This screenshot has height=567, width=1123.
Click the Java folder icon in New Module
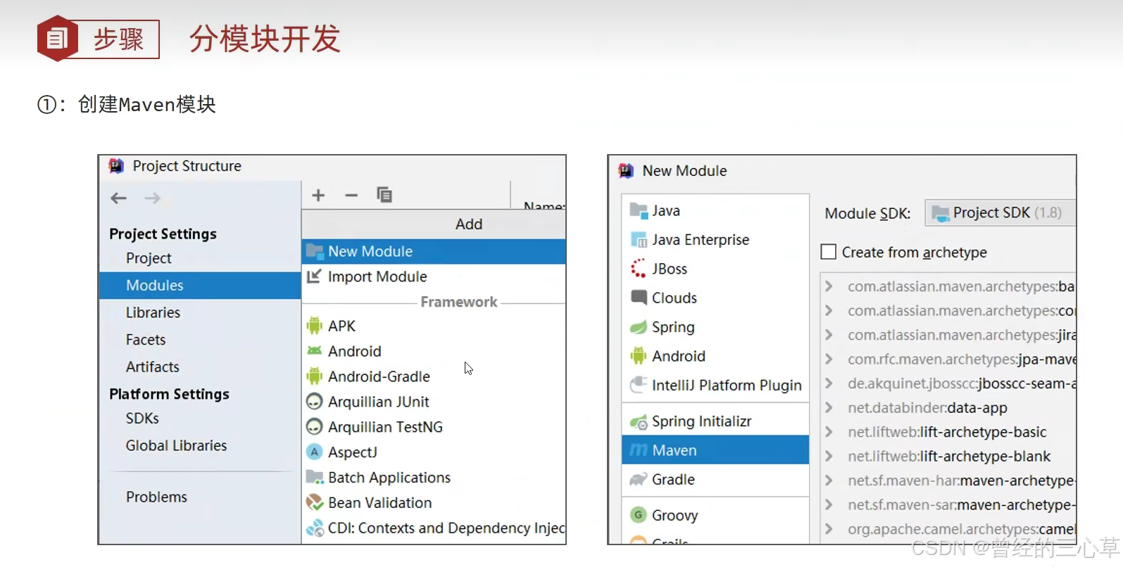tap(639, 210)
